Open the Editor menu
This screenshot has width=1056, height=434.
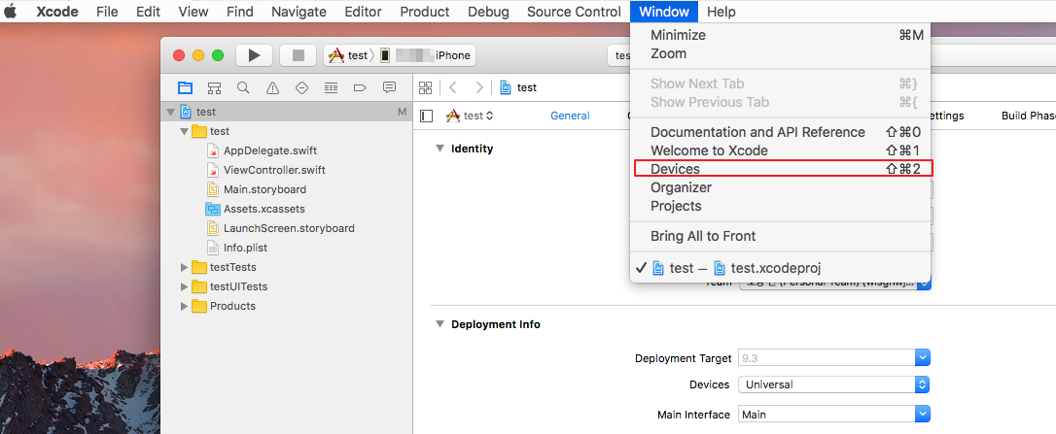click(x=363, y=12)
